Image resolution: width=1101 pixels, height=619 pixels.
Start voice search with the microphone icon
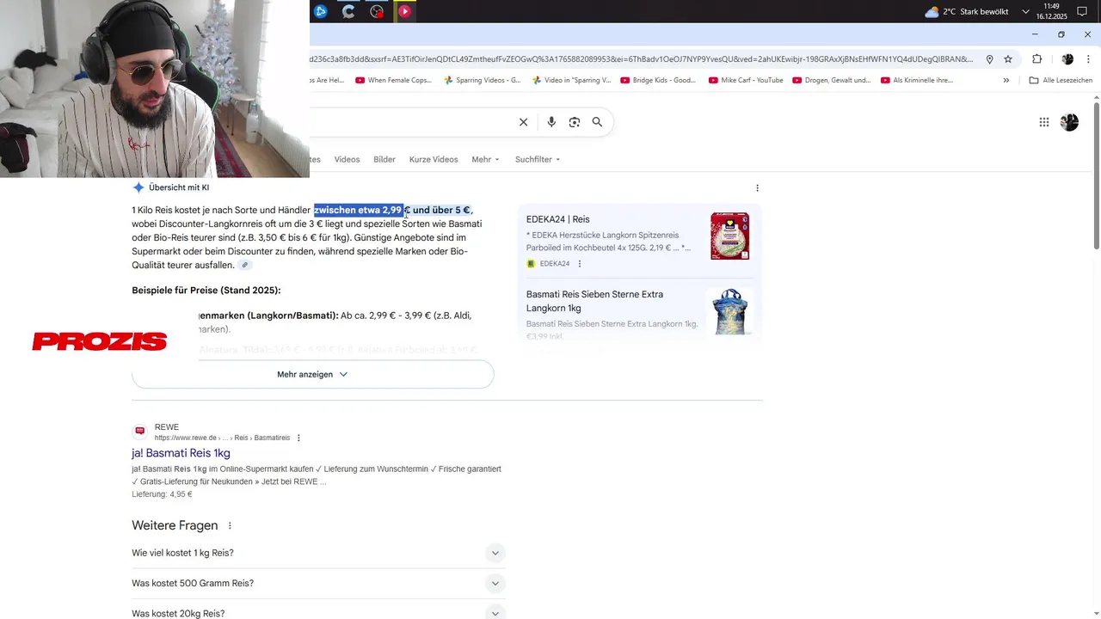551,122
